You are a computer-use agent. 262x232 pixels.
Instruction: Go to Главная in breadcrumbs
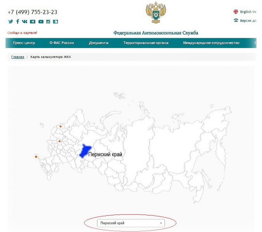(18, 57)
